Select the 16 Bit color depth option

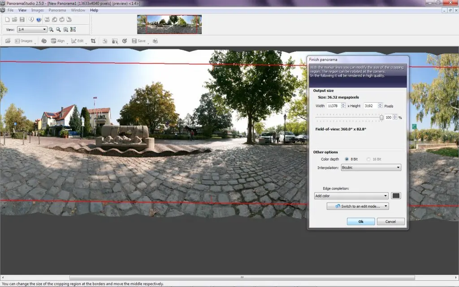[374, 159]
